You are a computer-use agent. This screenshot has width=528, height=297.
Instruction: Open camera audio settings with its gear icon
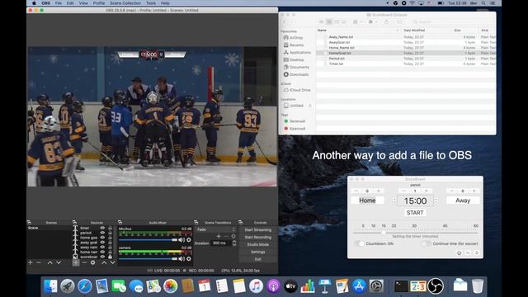click(x=189, y=258)
